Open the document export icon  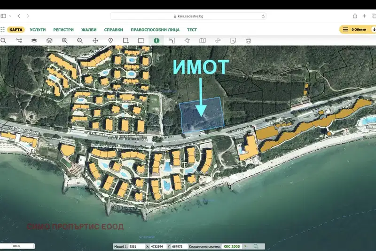click(233, 40)
